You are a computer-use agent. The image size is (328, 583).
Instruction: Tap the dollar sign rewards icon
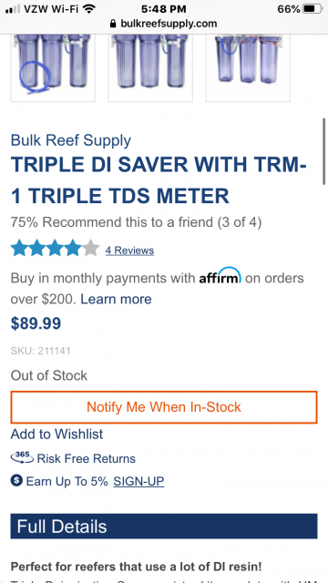(16, 480)
